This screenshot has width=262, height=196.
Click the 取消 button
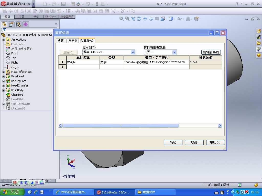pos(194,142)
